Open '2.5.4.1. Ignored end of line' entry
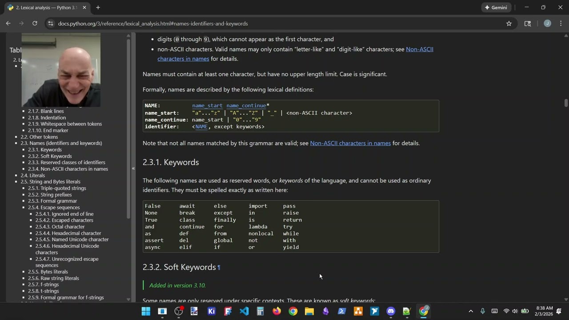The height and width of the screenshot is (320, 569). click(x=64, y=214)
